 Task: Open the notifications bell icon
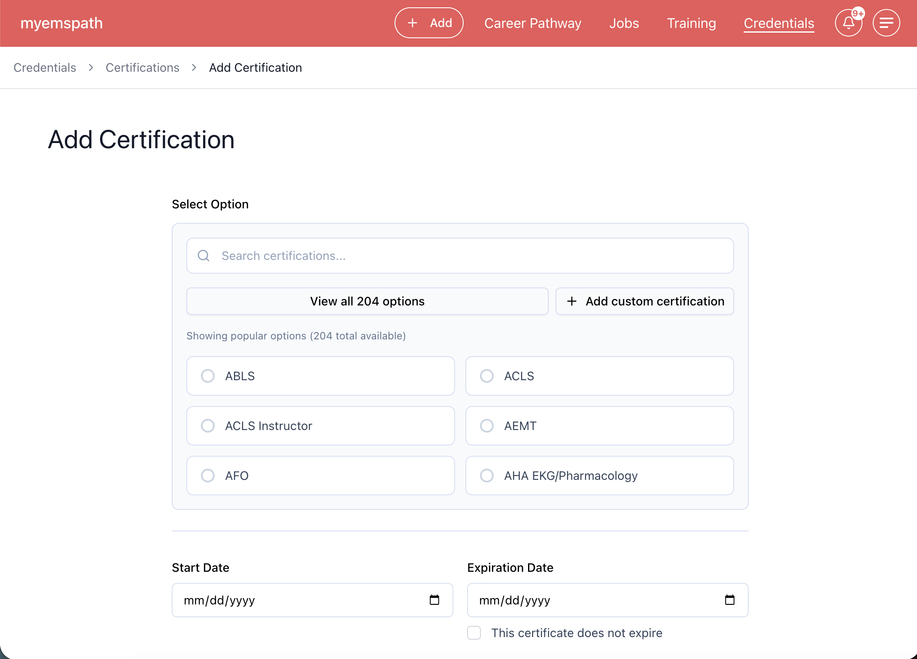848,23
